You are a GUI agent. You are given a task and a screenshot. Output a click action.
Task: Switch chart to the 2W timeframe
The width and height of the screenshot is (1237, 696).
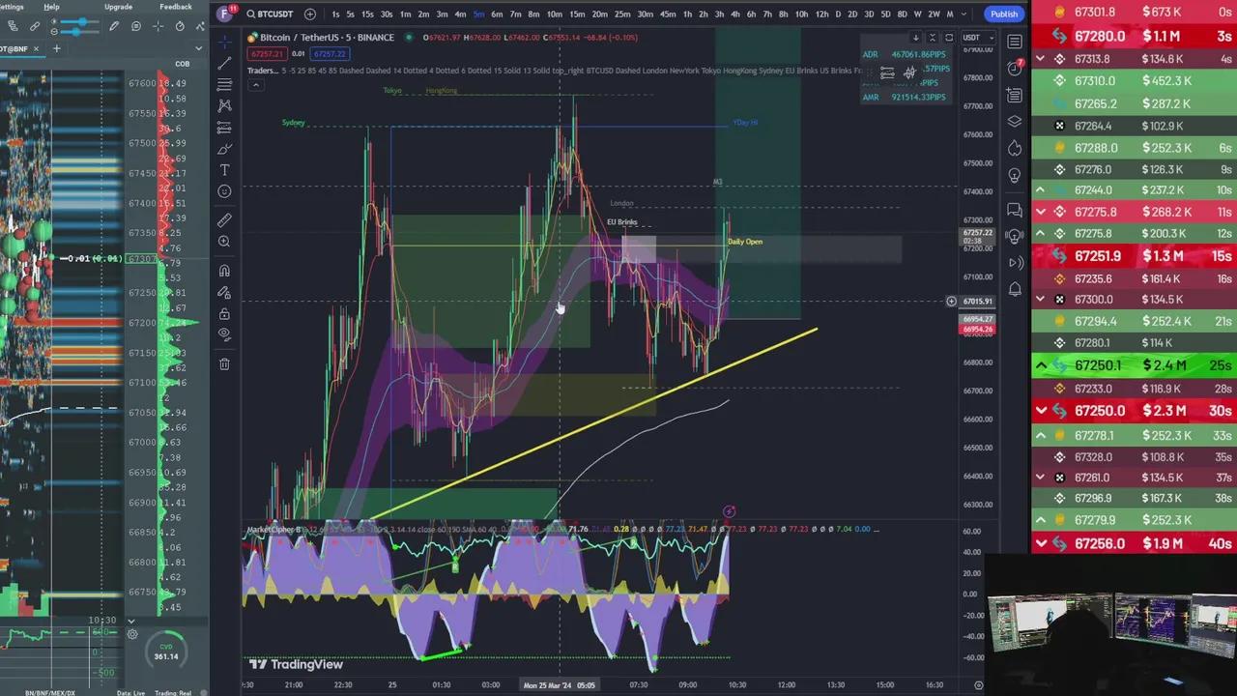point(934,14)
